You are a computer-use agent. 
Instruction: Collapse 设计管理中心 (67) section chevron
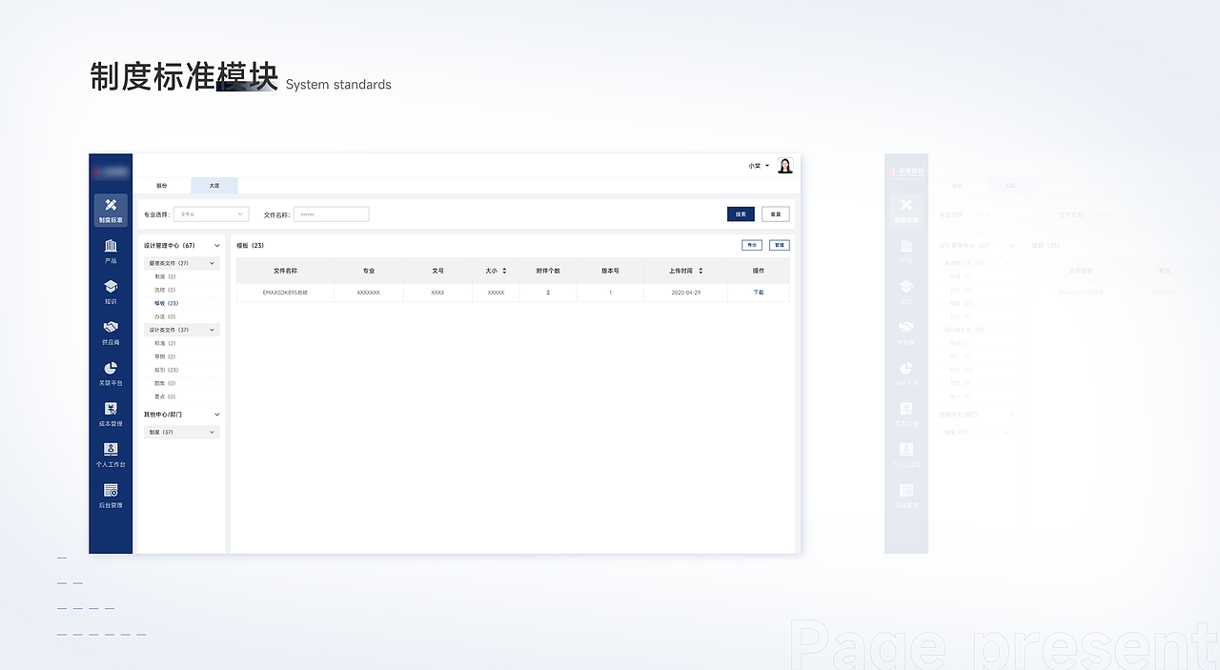point(217,246)
